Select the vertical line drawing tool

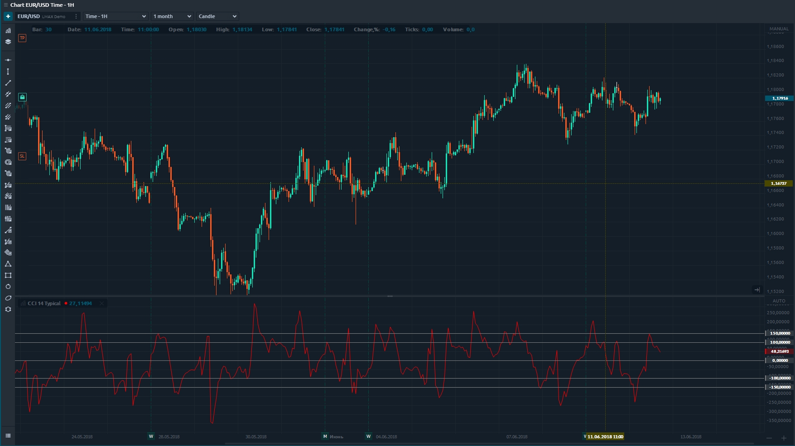[x=8, y=72]
